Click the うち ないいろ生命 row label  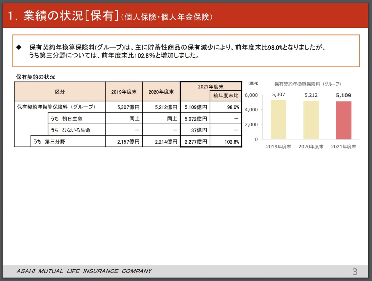point(70,130)
